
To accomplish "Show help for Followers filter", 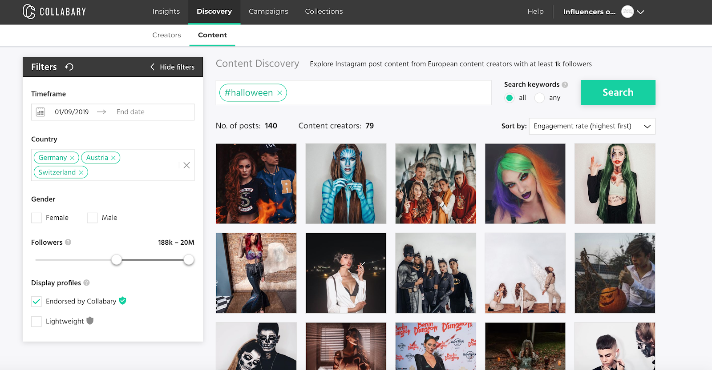I will [x=68, y=242].
